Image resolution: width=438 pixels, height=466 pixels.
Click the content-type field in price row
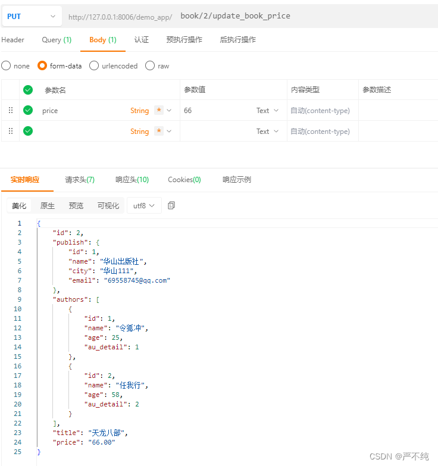[323, 111]
